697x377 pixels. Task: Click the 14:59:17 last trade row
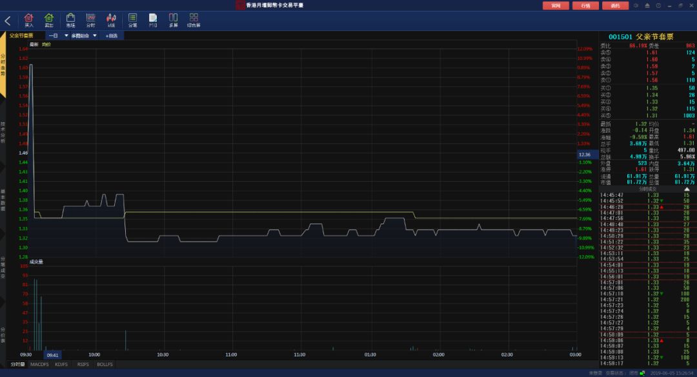click(647, 363)
